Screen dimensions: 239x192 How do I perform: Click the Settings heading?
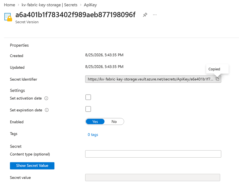17,90
